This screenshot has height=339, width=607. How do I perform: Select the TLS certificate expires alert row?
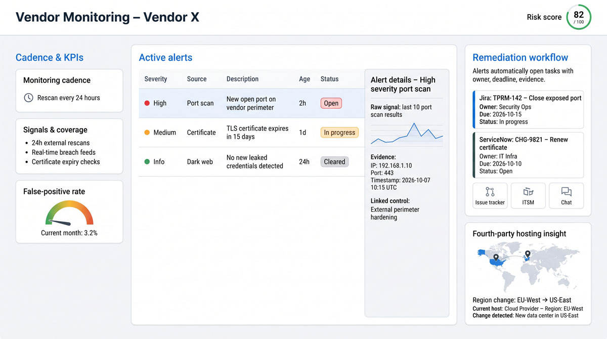click(251, 133)
